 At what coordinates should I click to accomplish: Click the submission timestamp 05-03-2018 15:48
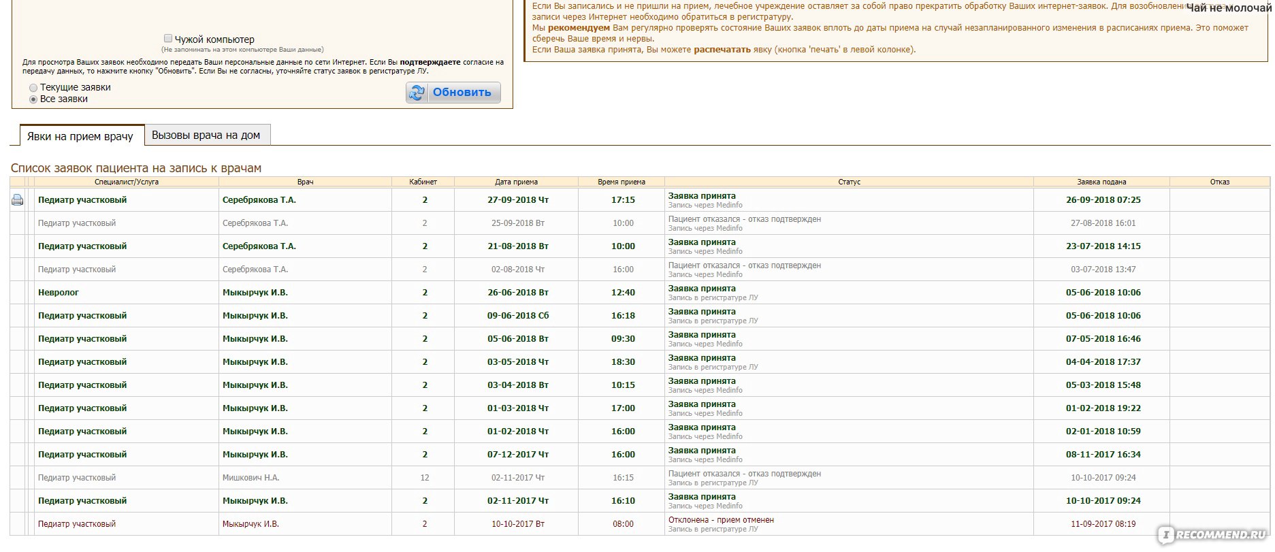1103,385
